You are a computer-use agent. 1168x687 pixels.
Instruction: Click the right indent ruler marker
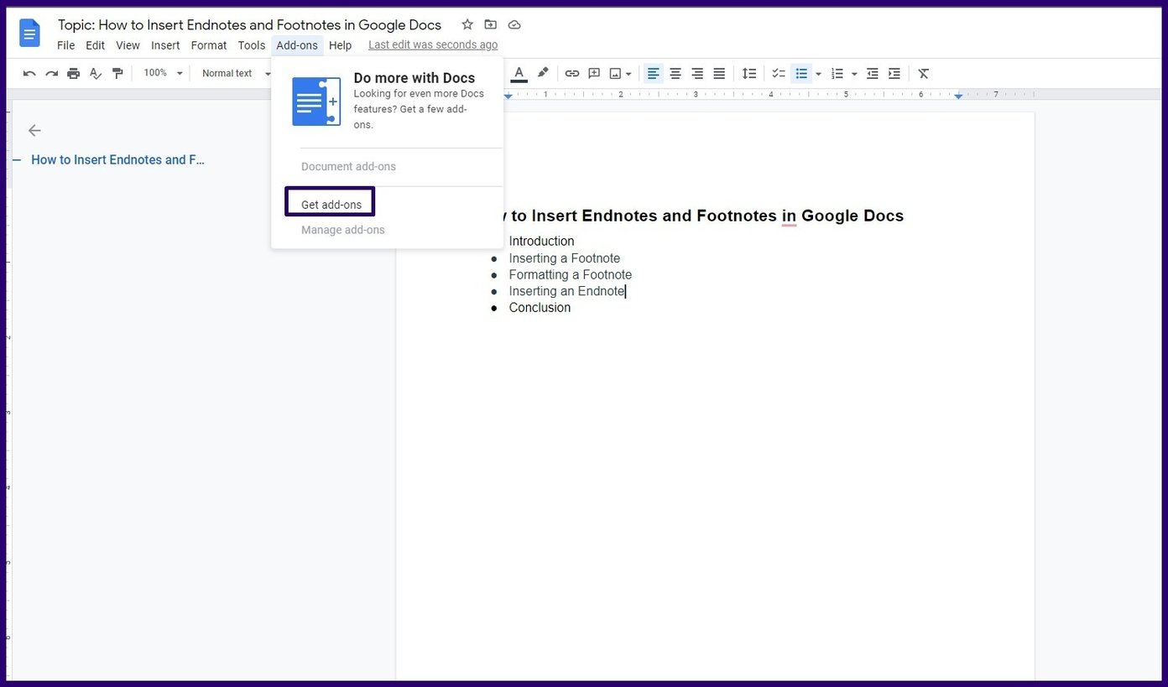tap(958, 96)
